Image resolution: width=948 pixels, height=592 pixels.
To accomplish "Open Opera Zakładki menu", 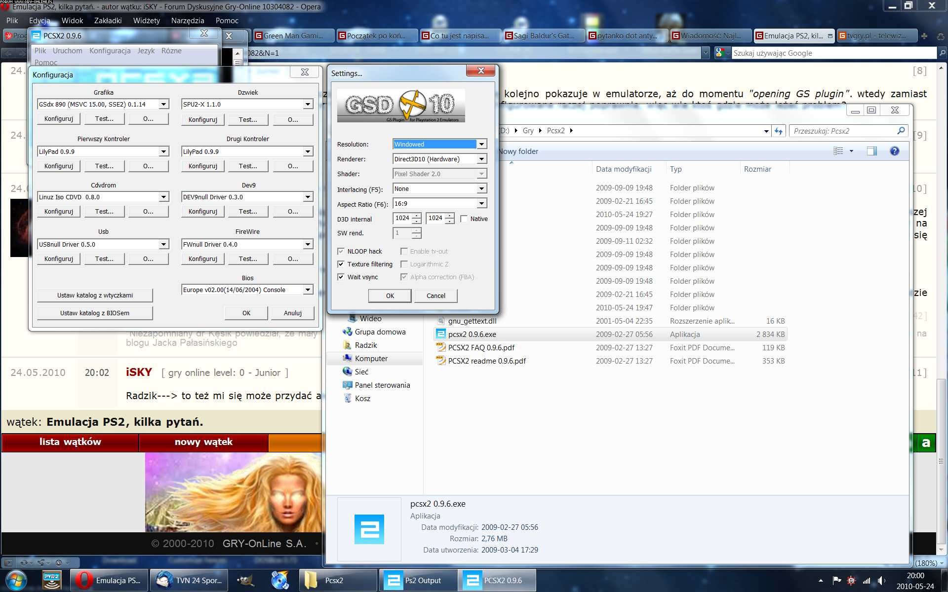I will pos(108,20).
